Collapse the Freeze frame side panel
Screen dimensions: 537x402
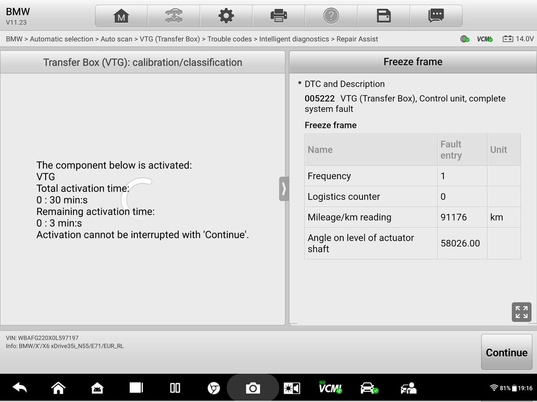pos(284,189)
